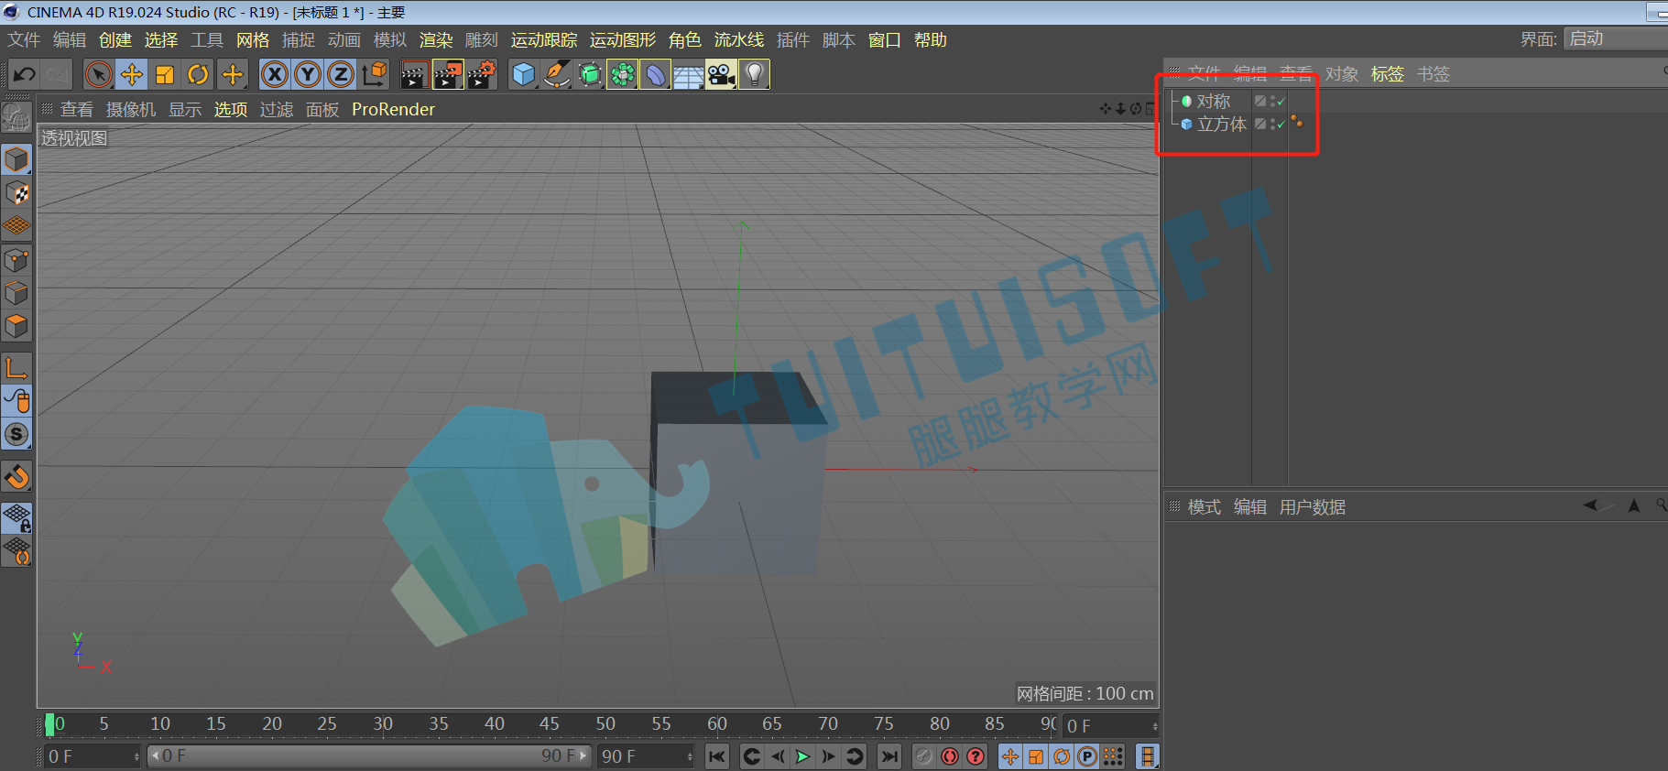Click the 立方体 layer gray box

pyautogui.click(x=1260, y=124)
